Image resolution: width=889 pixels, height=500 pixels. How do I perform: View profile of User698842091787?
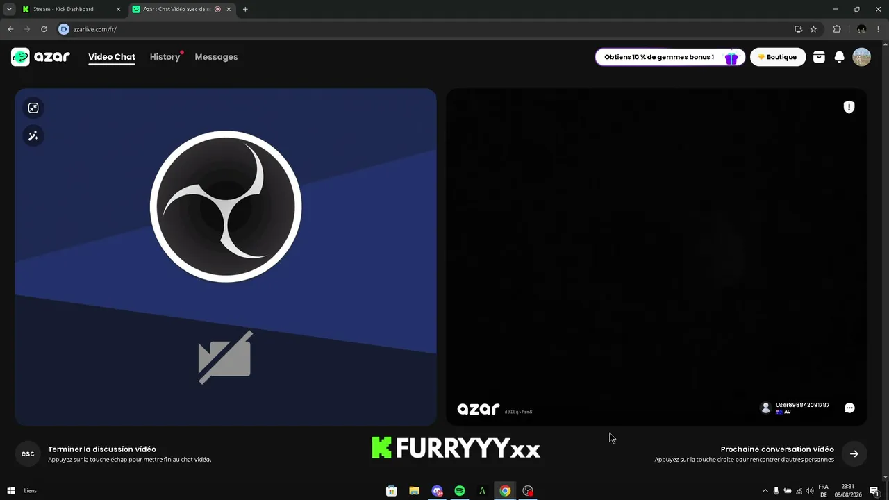(x=795, y=408)
